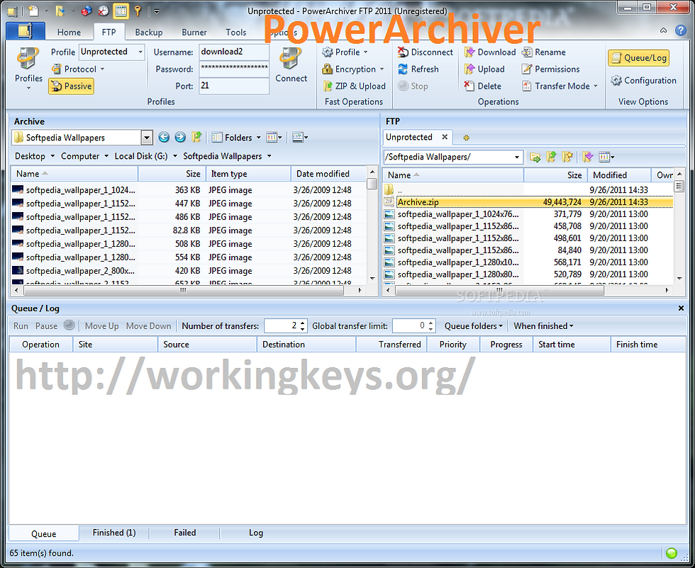
Task: Open FTP Configuration settings
Action: [x=643, y=81]
